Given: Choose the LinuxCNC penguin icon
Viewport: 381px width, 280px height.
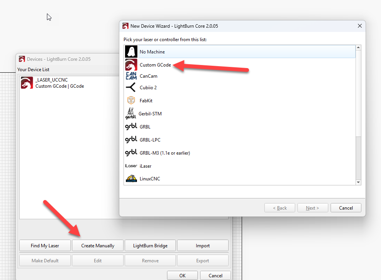Looking at the screenshot, I should (131, 178).
